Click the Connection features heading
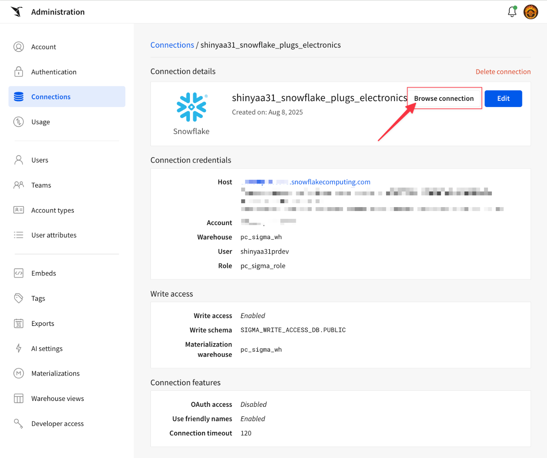Viewport: 547px width, 458px height. pyautogui.click(x=186, y=383)
